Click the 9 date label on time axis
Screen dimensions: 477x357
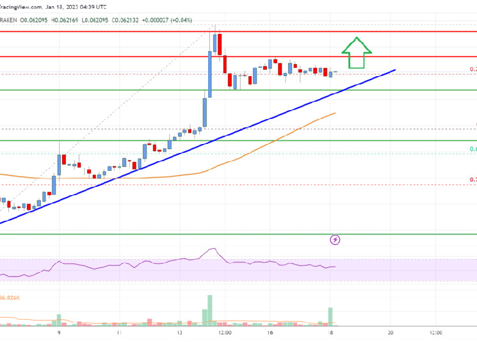click(59, 333)
